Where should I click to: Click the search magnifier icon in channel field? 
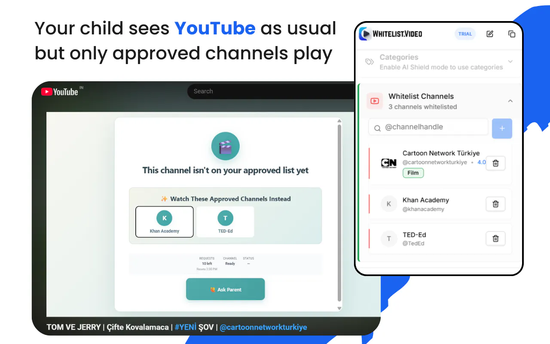[377, 128]
